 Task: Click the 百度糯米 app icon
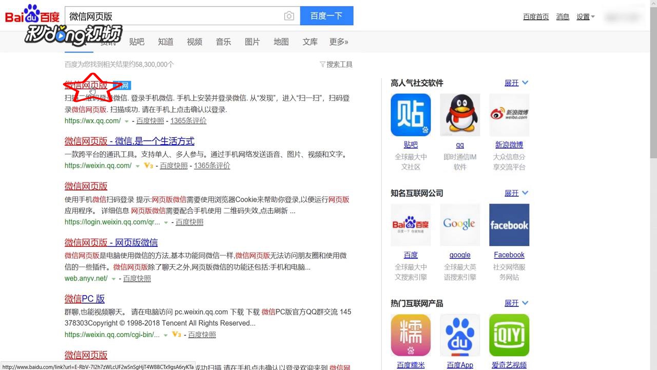click(411, 335)
